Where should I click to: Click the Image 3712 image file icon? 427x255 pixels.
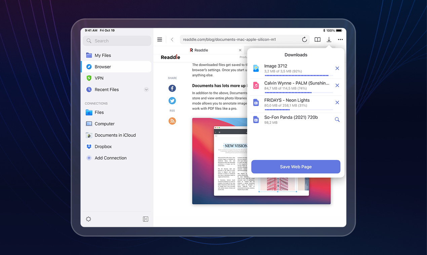click(256, 68)
